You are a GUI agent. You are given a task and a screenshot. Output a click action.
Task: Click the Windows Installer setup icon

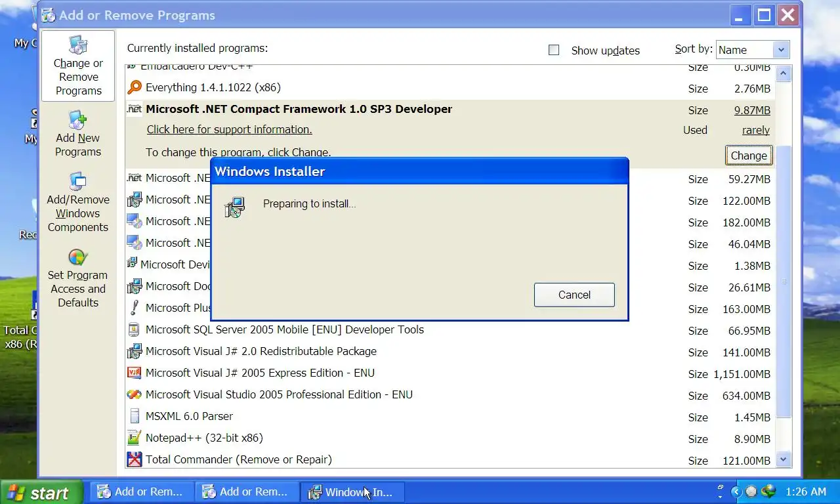234,207
